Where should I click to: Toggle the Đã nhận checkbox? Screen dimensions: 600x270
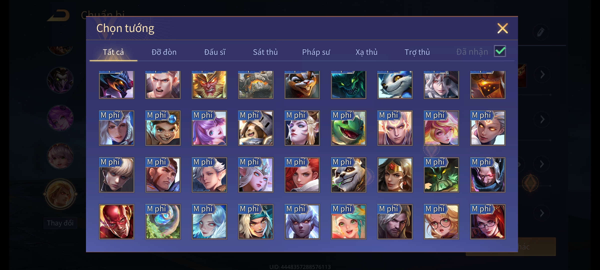click(x=500, y=51)
